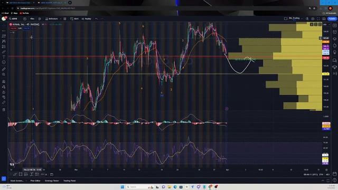Select the Text tool
This screenshot has height=190, width=338.
[4, 57]
